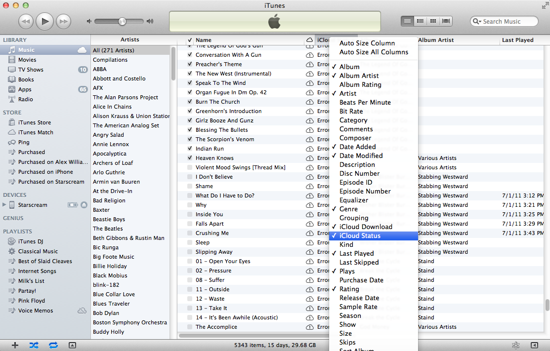
Task: Switch to album grid view
Action: click(433, 21)
